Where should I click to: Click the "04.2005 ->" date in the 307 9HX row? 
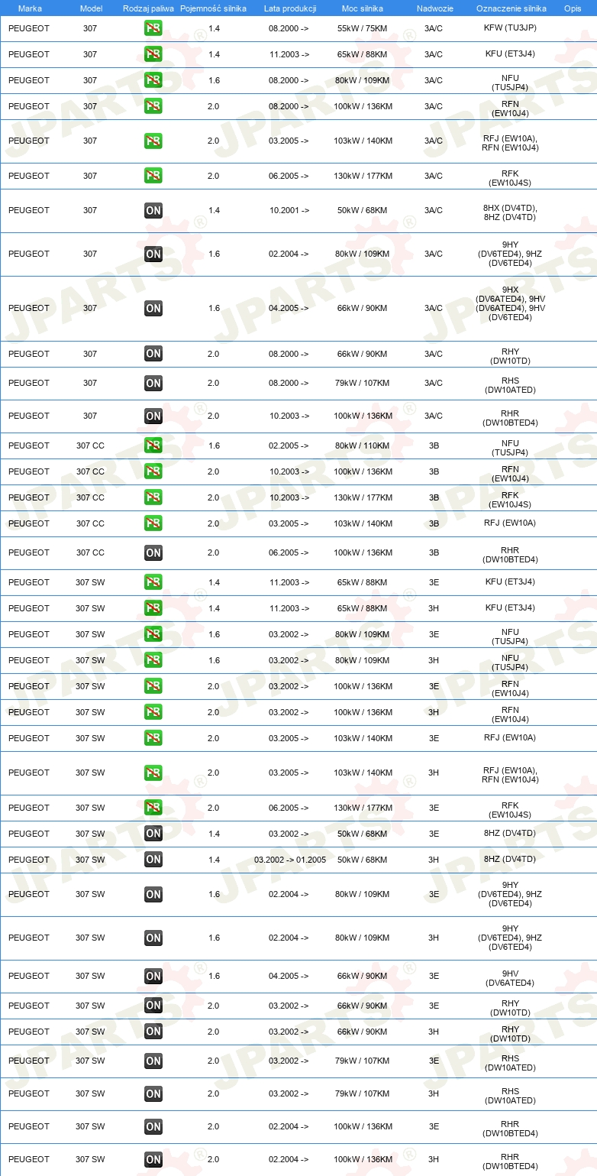click(x=289, y=308)
